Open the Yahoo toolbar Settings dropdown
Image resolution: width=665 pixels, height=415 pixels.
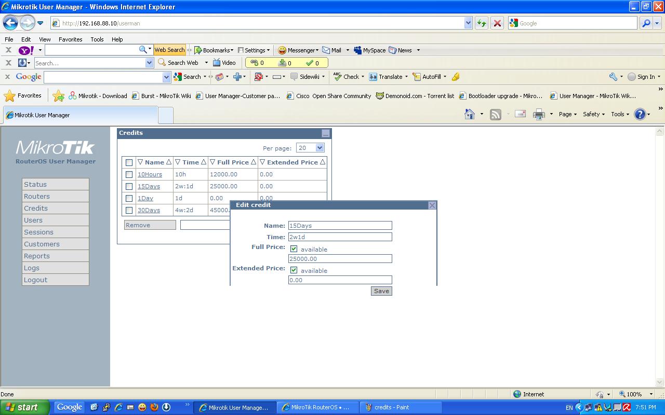(x=254, y=50)
